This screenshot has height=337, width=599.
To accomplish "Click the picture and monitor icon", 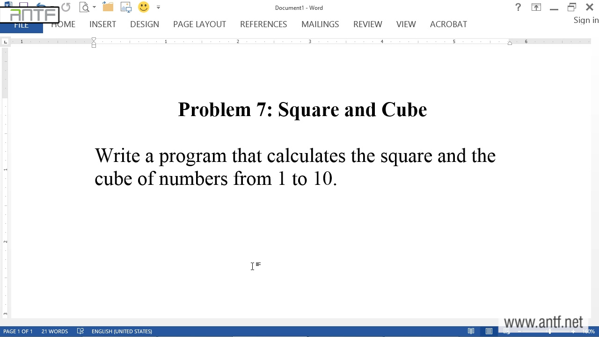I will click(x=126, y=7).
